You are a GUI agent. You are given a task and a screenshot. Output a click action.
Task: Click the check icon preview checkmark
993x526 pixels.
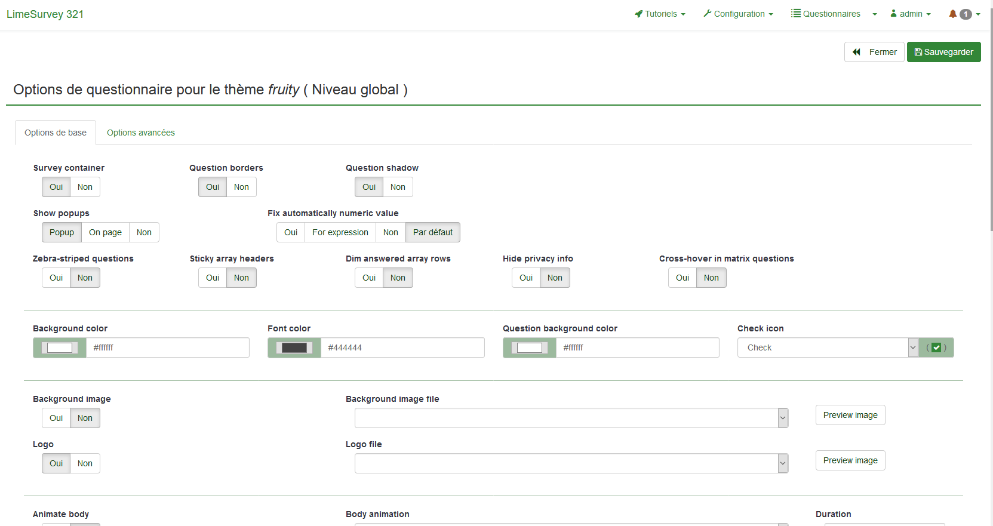coord(936,347)
